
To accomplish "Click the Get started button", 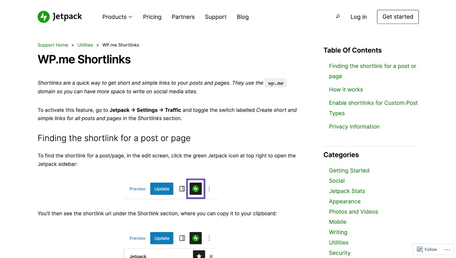I will (x=398, y=17).
